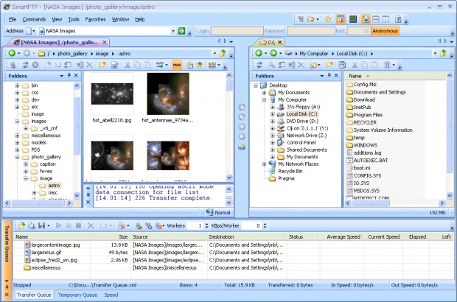Click the Favorites star icon in top toolbar
Viewport: 457px width, 302px height.
(327, 18)
